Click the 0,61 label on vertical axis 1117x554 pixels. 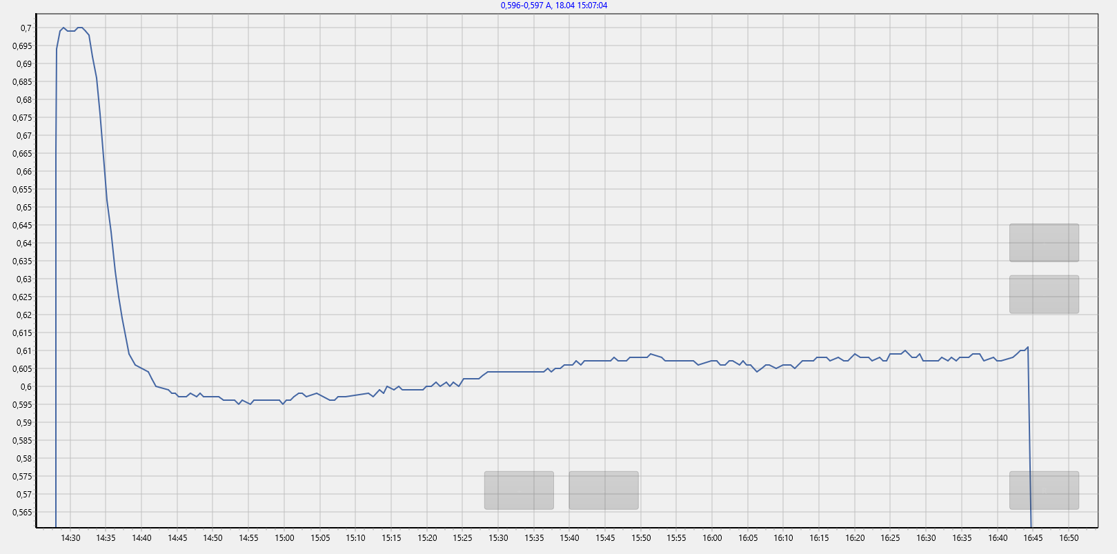pyautogui.click(x=23, y=351)
